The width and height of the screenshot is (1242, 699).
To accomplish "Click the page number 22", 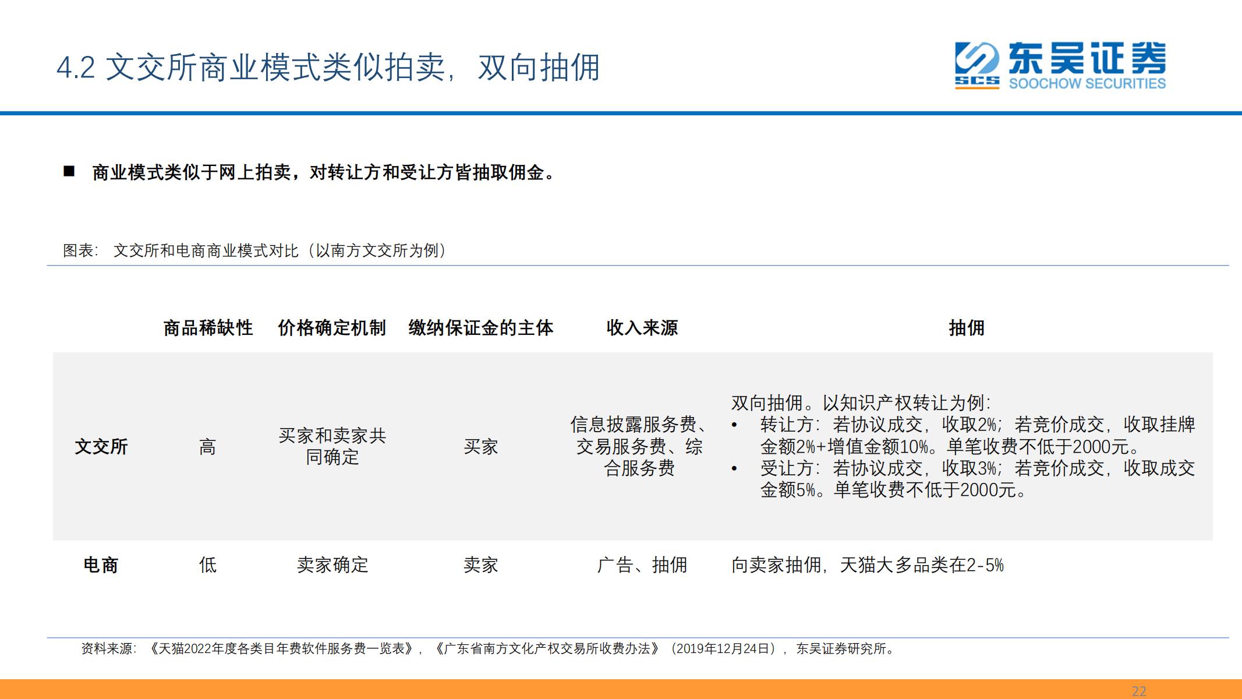I will click(1139, 691).
